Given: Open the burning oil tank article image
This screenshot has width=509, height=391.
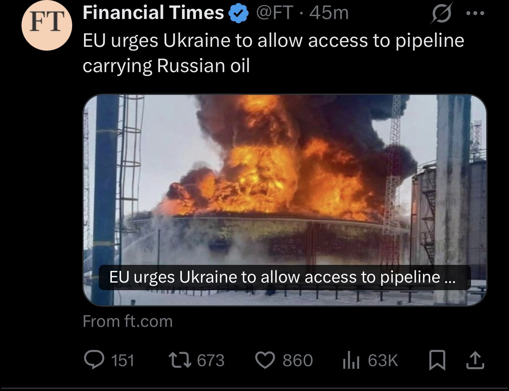Looking at the screenshot, I should point(285,200).
